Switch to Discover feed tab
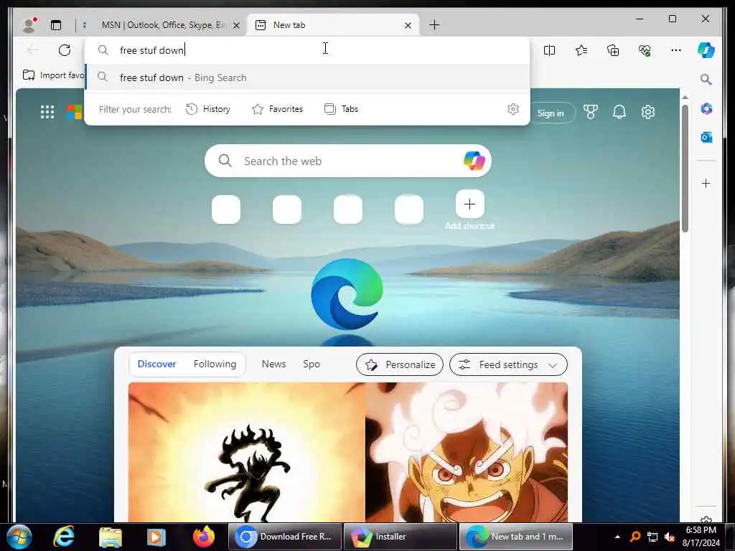Screen dimensions: 735x551 (156, 364)
